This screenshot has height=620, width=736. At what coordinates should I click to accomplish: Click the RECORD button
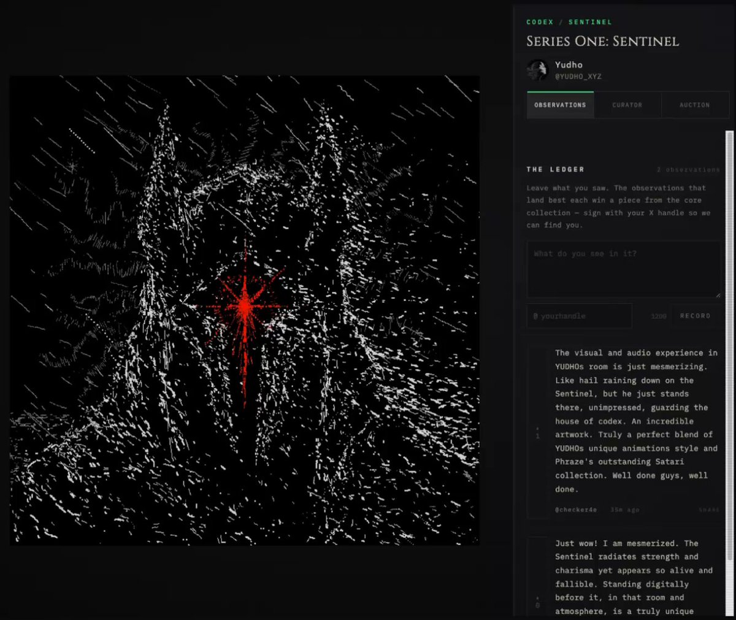pos(695,316)
